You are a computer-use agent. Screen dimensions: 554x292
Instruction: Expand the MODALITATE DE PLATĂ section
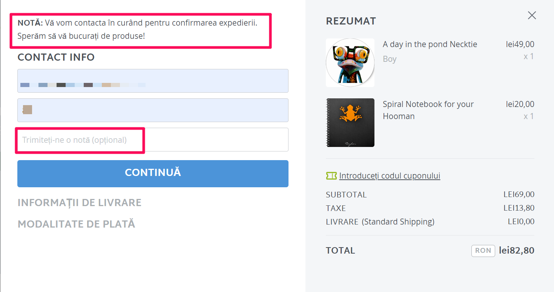click(x=76, y=224)
